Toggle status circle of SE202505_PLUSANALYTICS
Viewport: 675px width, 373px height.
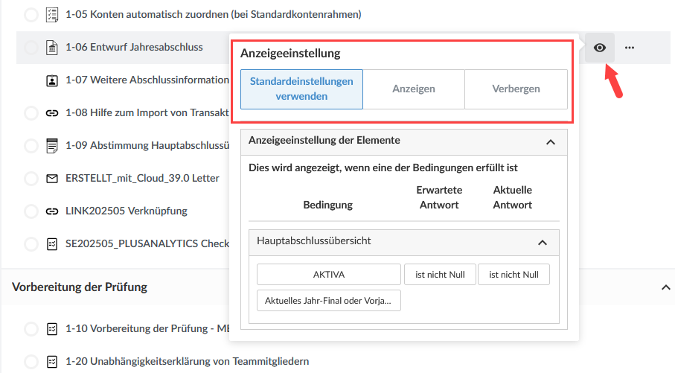tap(31, 244)
